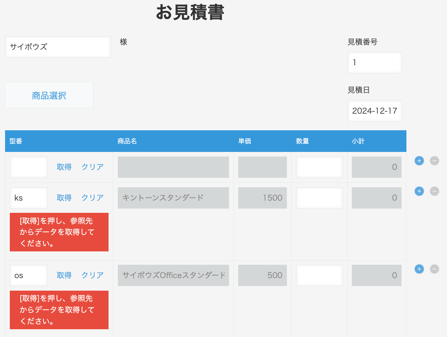Image resolution: width=447 pixels, height=337 pixels.
Task: Focus the 数量 field in the ks row
Action: (x=320, y=198)
